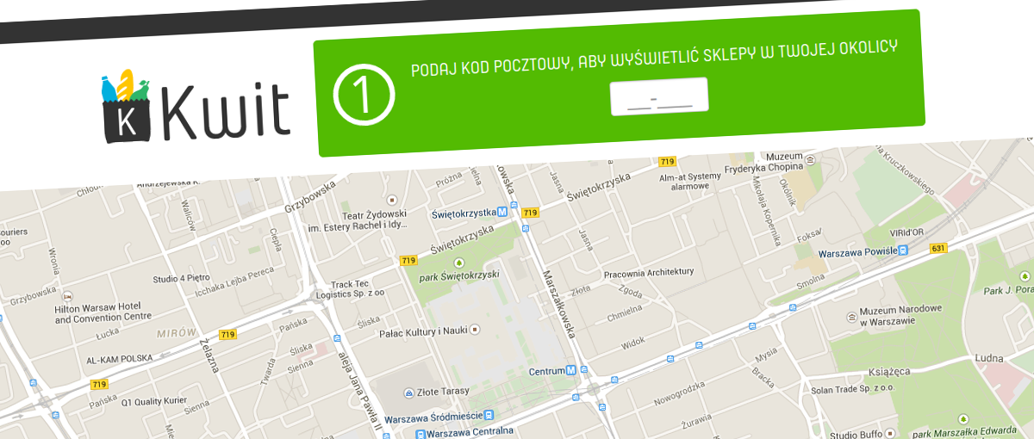The height and width of the screenshot is (439, 1034).
Task: Click the AL-KAM POLSKA label
Action: (118, 358)
